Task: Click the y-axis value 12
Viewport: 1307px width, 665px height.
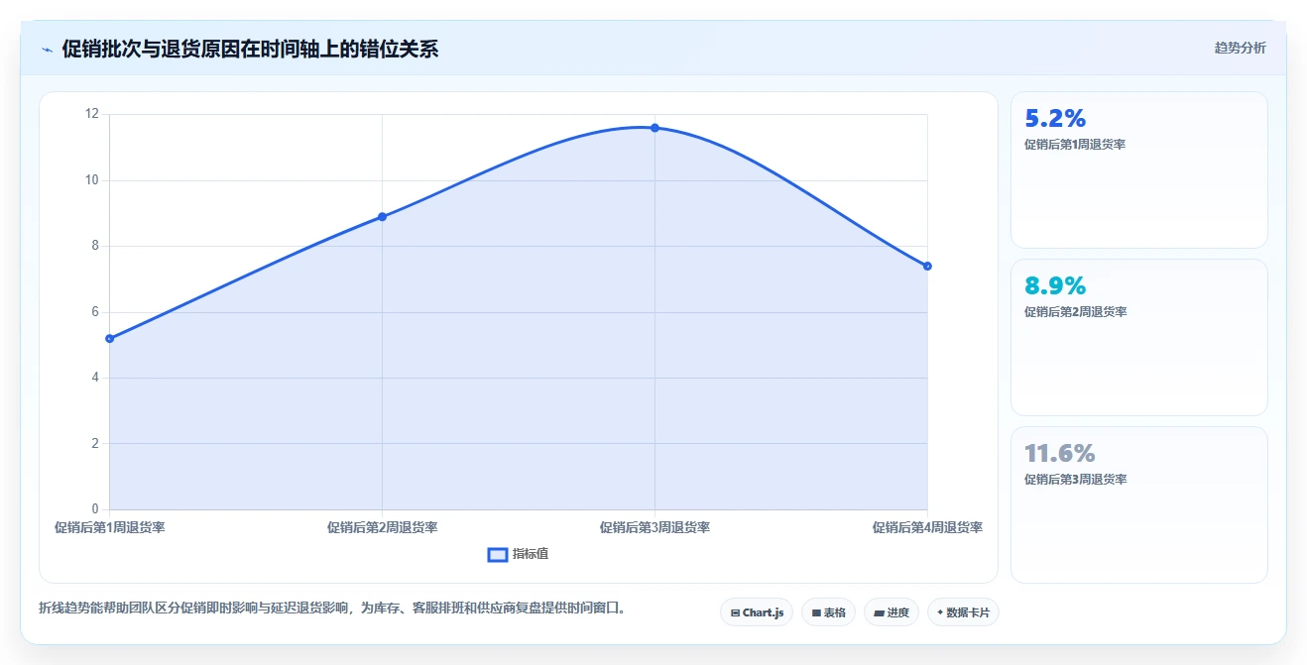Action: [92, 114]
